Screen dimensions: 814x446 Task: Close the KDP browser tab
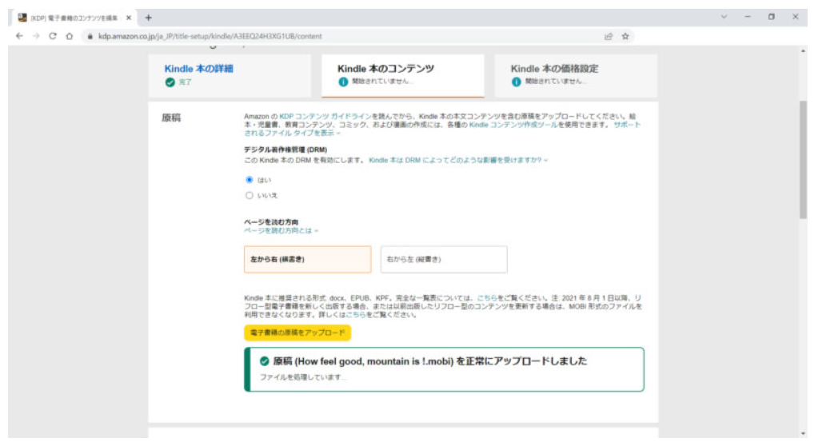point(129,18)
